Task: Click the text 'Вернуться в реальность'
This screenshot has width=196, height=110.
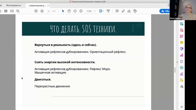Action: click(53, 45)
